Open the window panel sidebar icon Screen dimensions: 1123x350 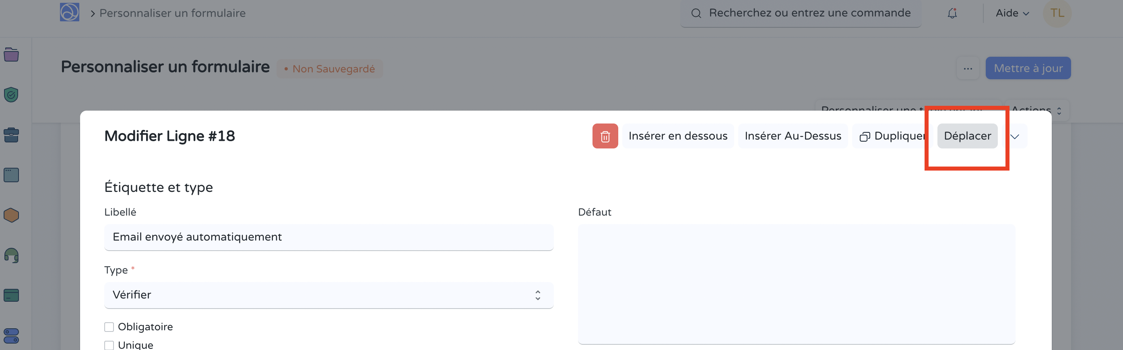pyautogui.click(x=11, y=175)
